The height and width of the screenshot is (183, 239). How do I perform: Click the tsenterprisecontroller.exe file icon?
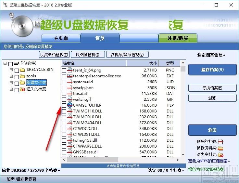[x=70, y=76]
